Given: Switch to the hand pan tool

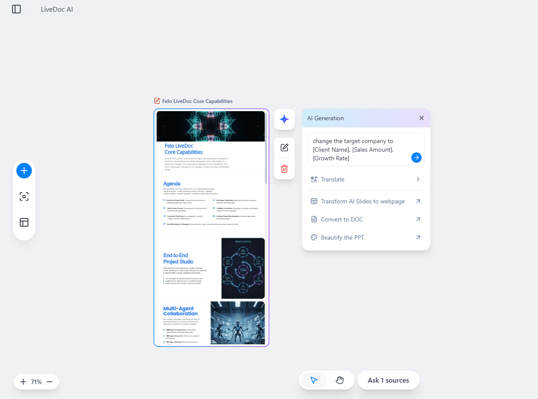Looking at the screenshot, I should click(x=340, y=380).
